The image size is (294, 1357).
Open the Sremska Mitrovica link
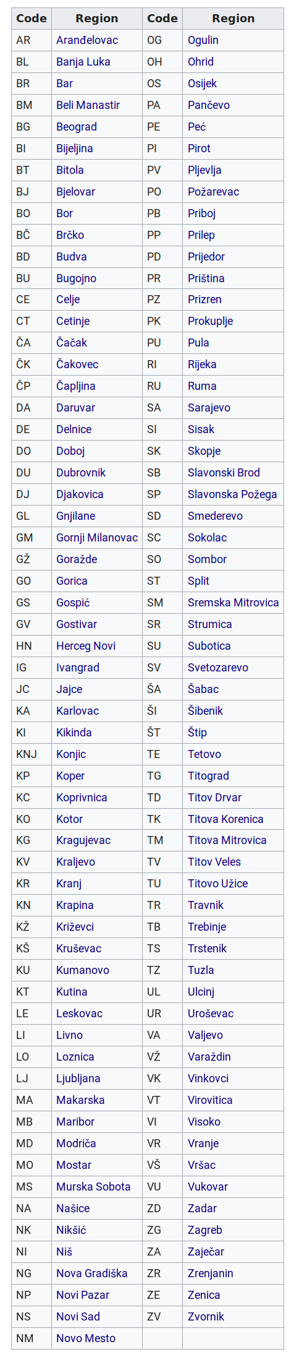coord(233,603)
